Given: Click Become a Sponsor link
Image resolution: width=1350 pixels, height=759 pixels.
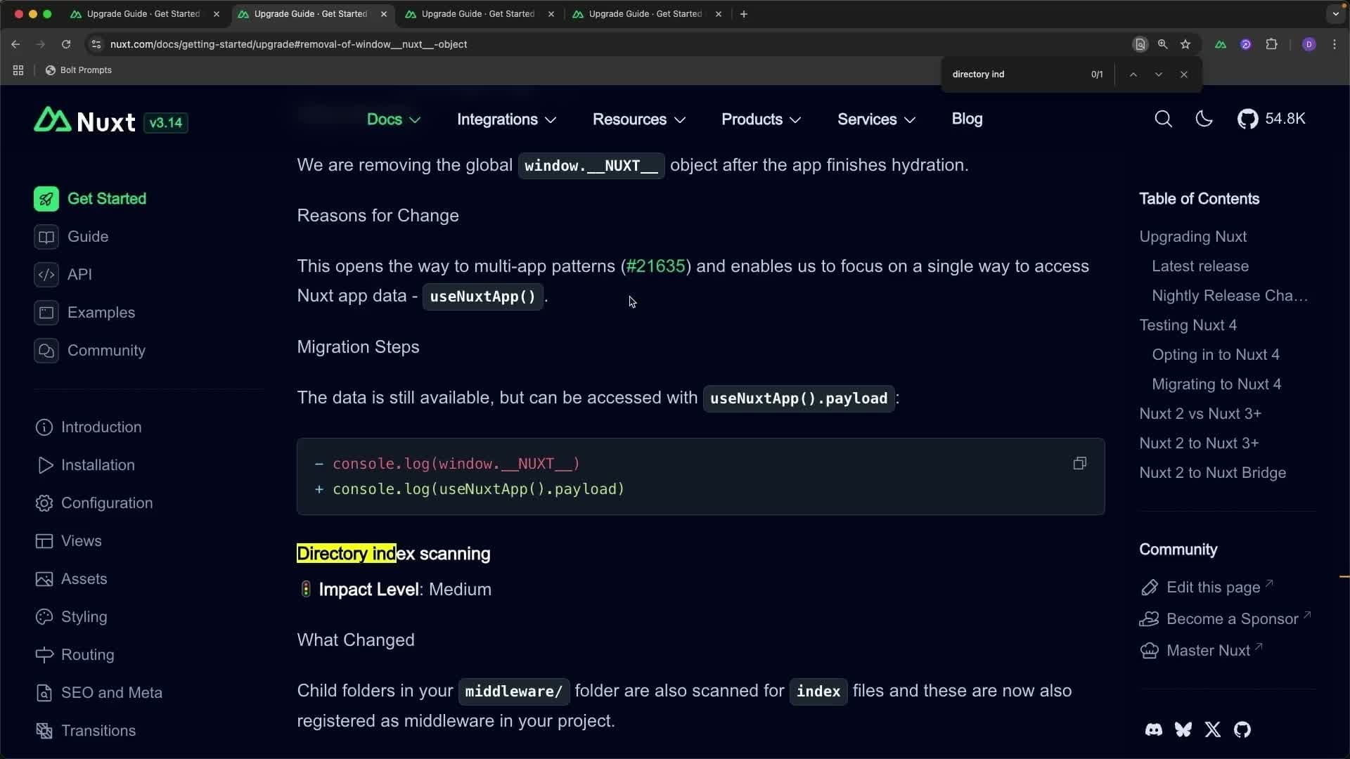Looking at the screenshot, I should 1225,619.
